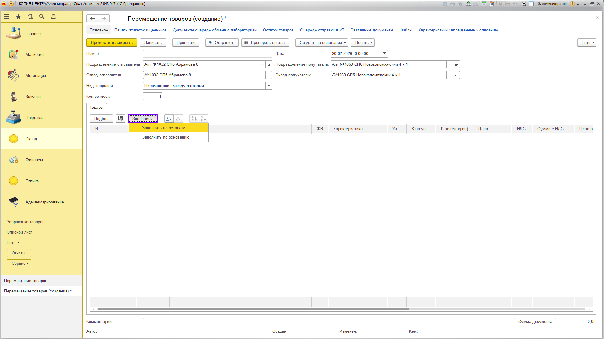Open the history icon in the top-left panel

pos(30,17)
